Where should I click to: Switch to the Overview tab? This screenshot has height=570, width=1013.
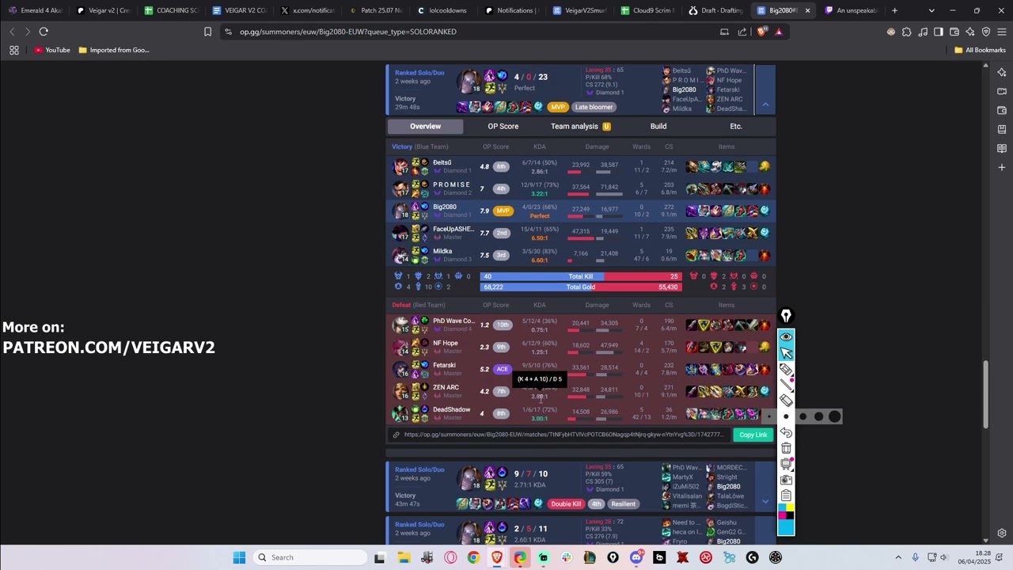point(425,127)
